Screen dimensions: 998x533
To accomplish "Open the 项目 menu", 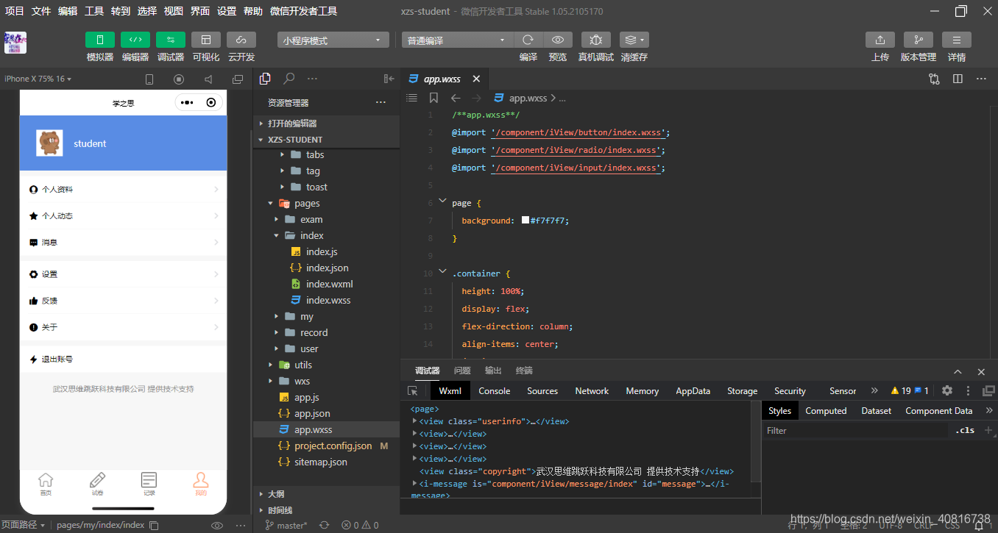I will pos(15,11).
